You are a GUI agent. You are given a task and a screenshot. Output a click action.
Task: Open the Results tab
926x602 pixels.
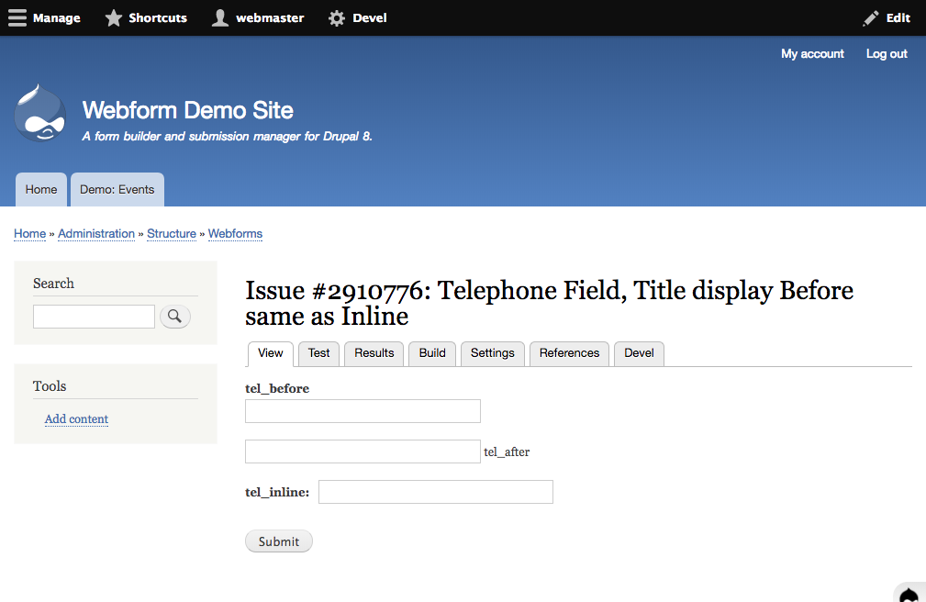(374, 353)
